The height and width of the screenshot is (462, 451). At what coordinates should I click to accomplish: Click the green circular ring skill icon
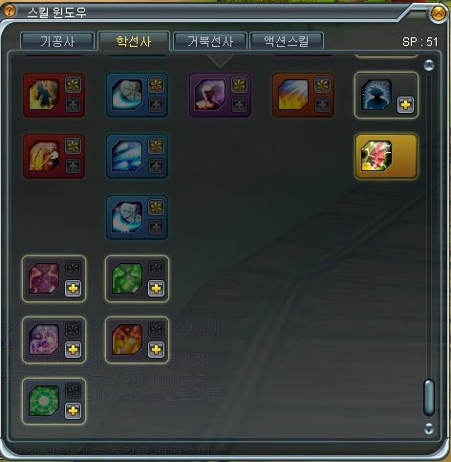point(44,401)
